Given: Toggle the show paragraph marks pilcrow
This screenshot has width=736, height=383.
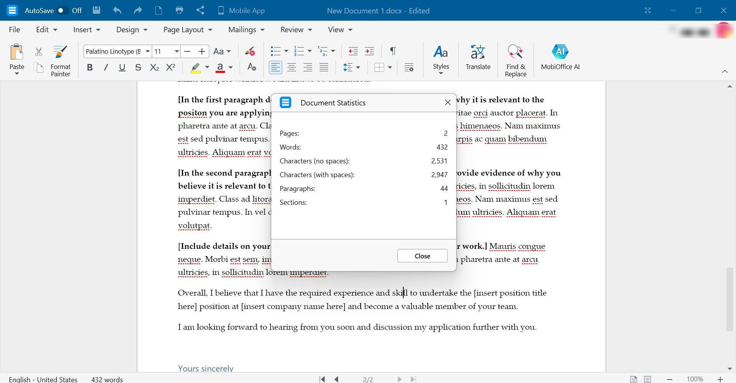Looking at the screenshot, I should click(393, 51).
